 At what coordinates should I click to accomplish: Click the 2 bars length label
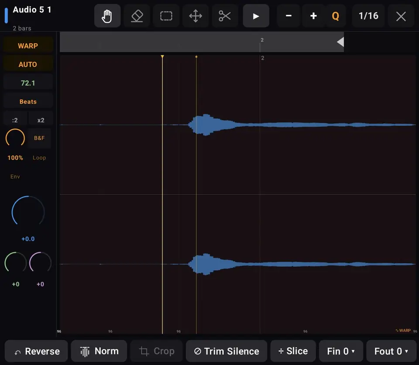pyautogui.click(x=22, y=28)
